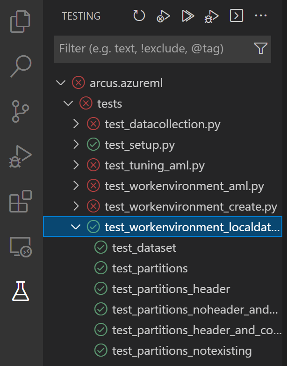Open the Extensions view
Screen dimensions: 287x366
tap(21, 201)
